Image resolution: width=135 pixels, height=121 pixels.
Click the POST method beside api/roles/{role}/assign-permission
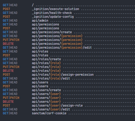point(6,75)
